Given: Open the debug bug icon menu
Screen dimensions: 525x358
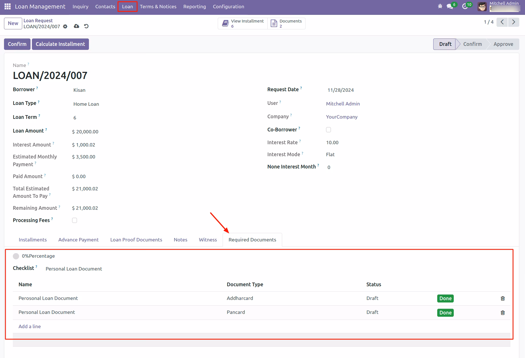Looking at the screenshot, I should [x=440, y=6].
